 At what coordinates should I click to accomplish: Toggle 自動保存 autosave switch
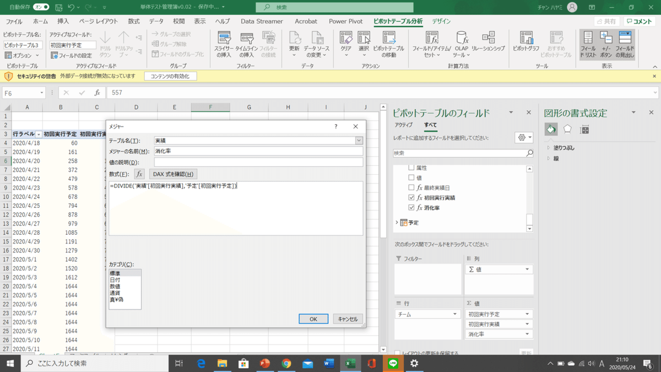(41, 8)
